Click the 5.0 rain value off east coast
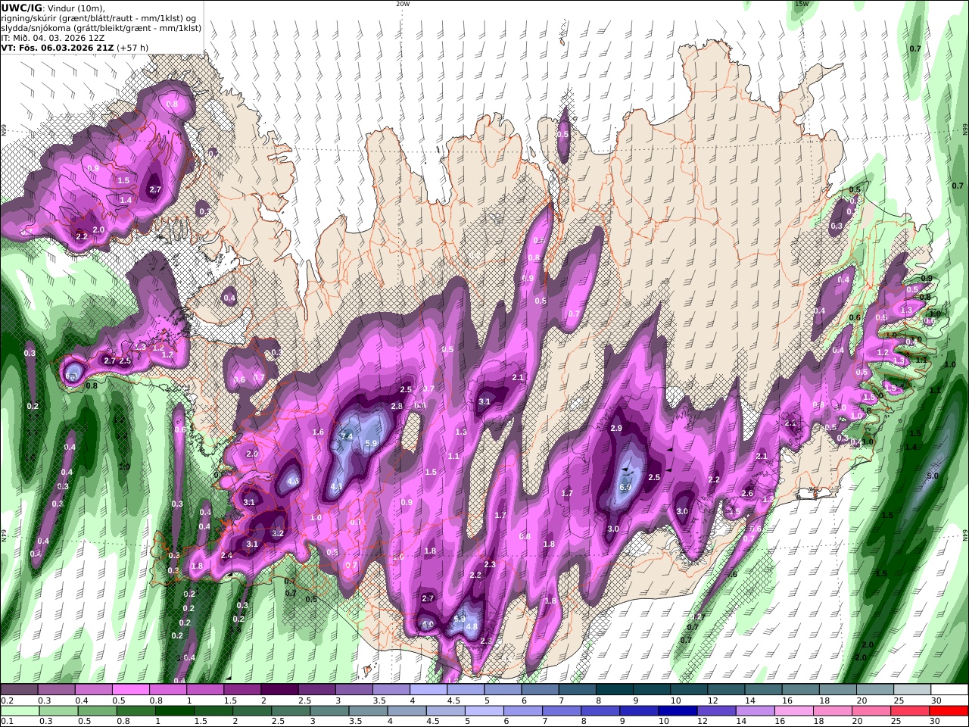The image size is (969, 727). (933, 476)
